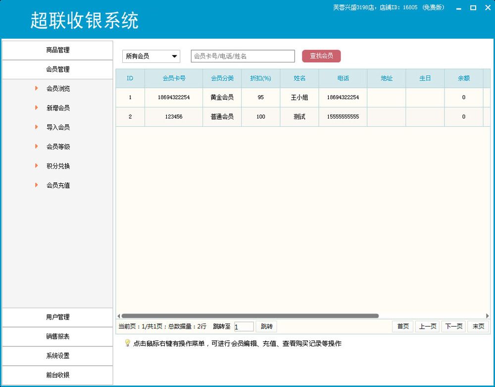Click the ID column header
The height and width of the screenshot is (387, 495).
coord(130,78)
